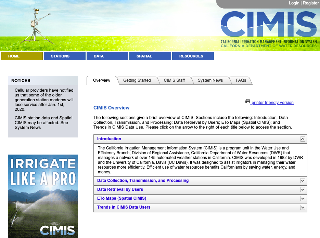
Task: Open the DATA menu
Action: click(107, 56)
